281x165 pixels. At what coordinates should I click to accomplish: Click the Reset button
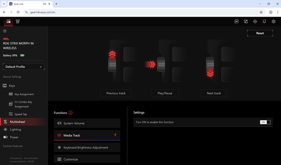point(260,33)
